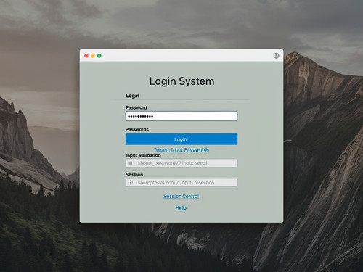Click the Login System heading

pyautogui.click(x=181, y=81)
